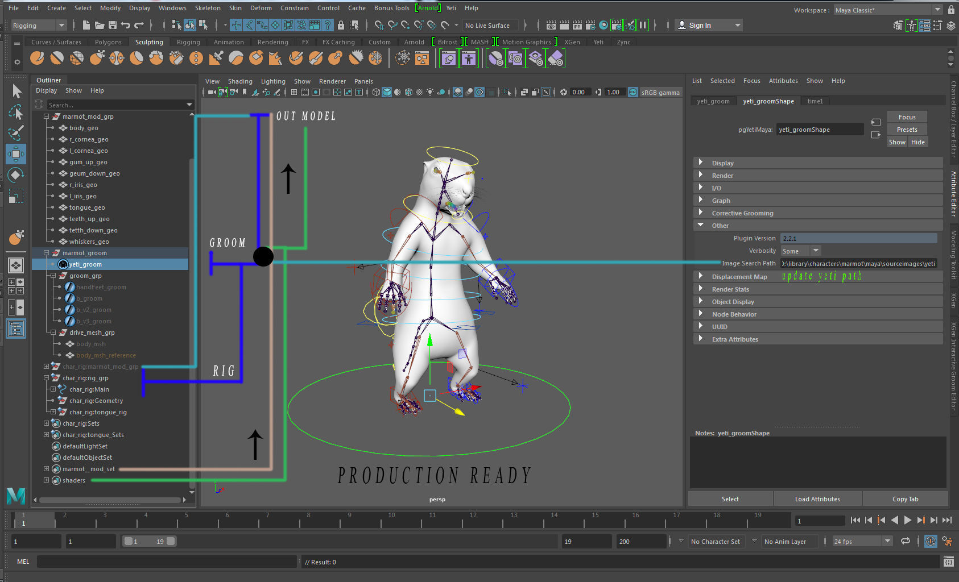Toggle smooth shade all in viewport
This screenshot has width=959, height=582.
[x=387, y=92]
